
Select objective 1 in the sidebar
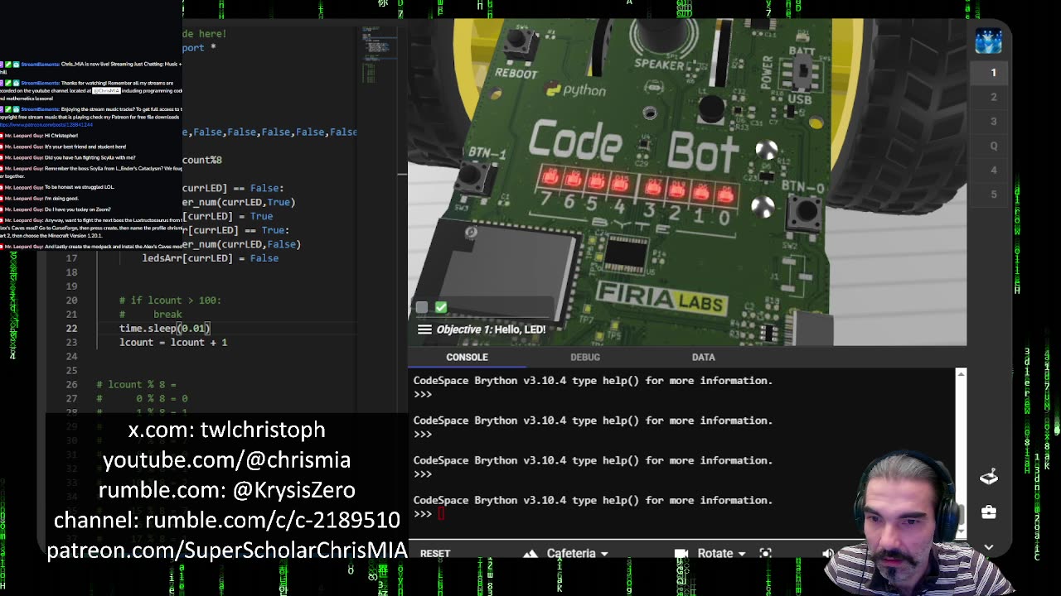pos(993,73)
